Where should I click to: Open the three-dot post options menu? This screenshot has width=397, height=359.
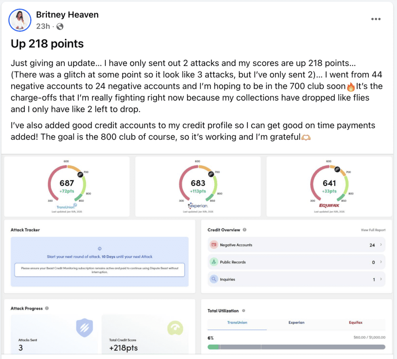point(375,19)
